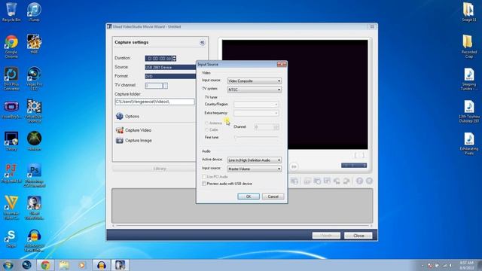Open the Recorded Crap desktop folder
Viewport: 482px width, 271px height.
[x=468, y=46]
